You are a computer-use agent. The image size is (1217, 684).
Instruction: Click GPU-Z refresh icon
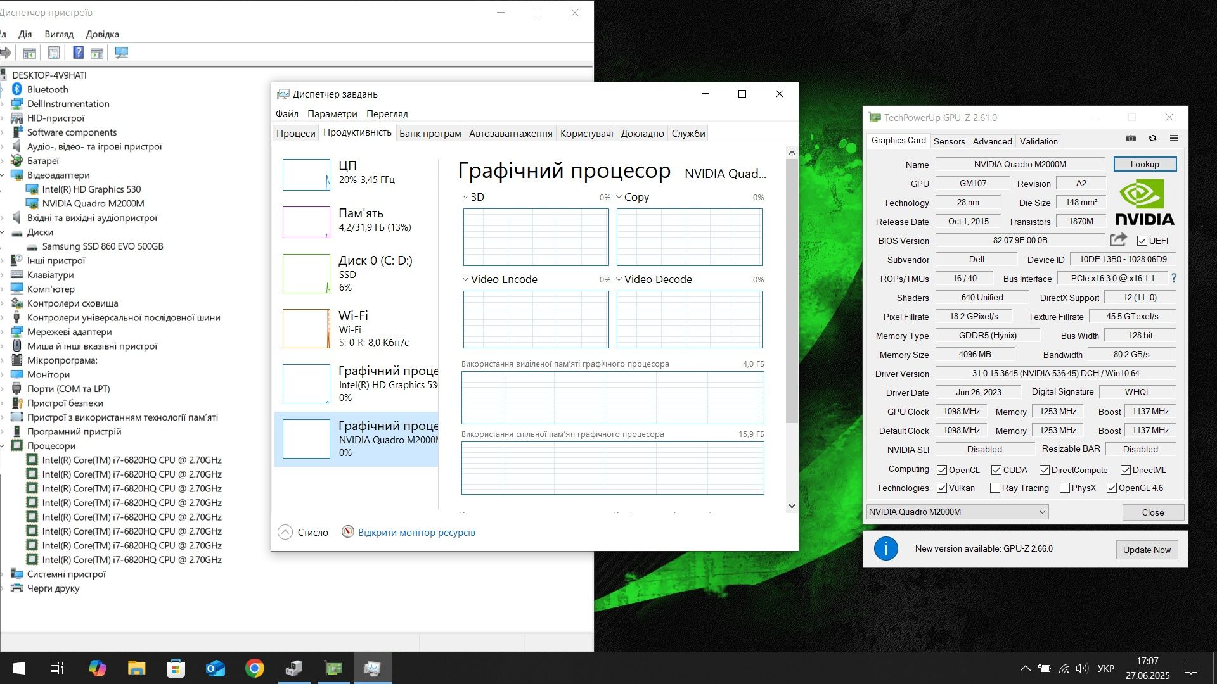[x=1152, y=138]
